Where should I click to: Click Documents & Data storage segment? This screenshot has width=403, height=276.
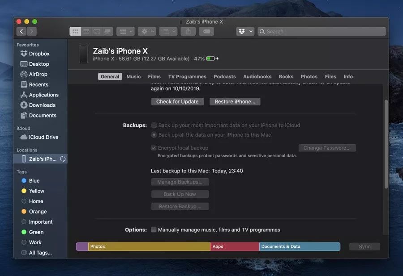300,247
